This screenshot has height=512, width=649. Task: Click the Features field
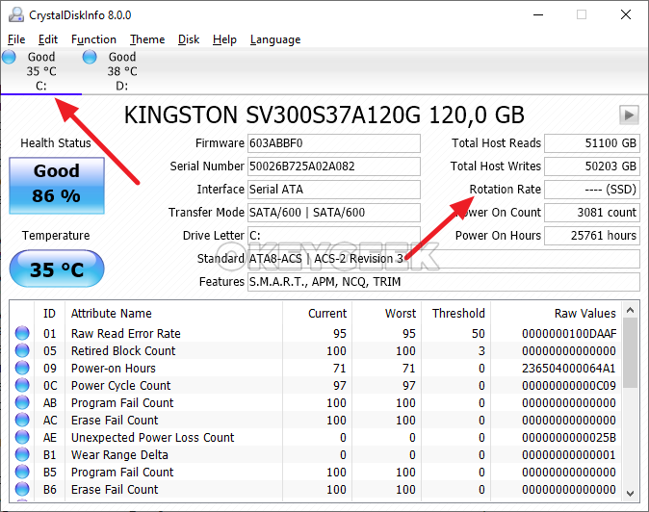[x=444, y=282]
